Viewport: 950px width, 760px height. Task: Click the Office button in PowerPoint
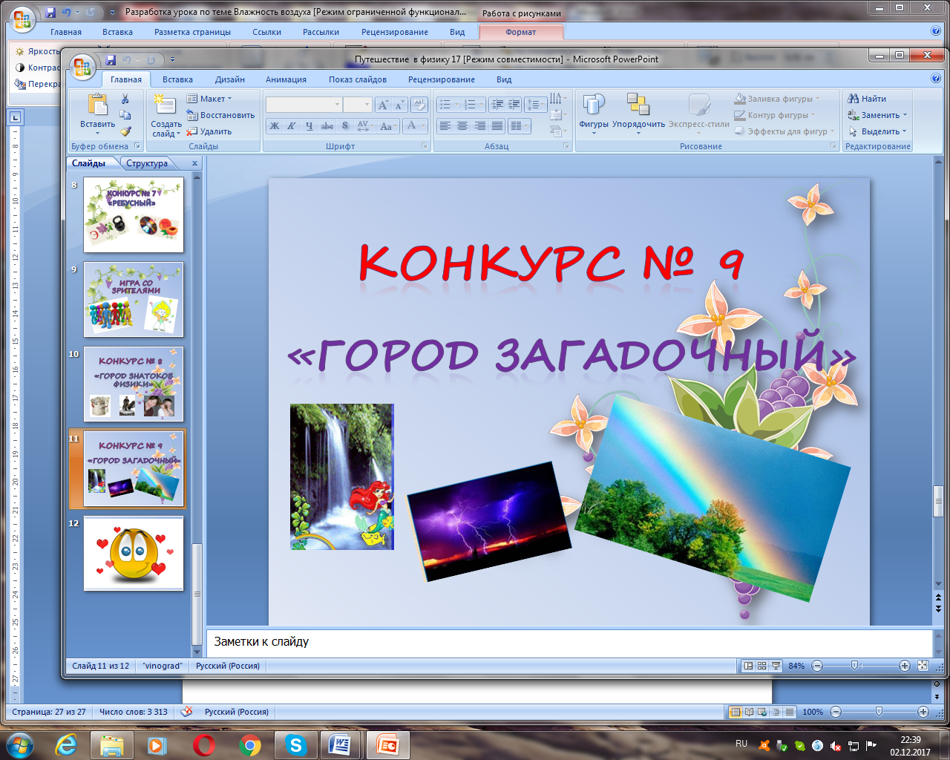tap(82, 66)
